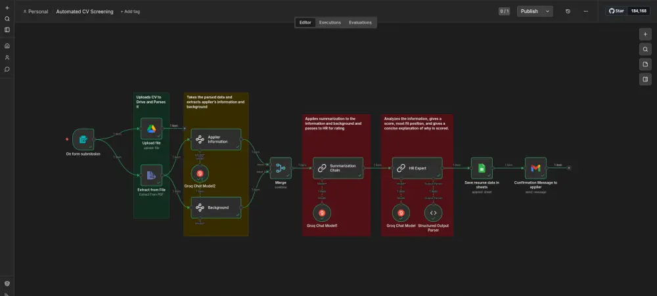Select the Applier Information node

[216, 139]
